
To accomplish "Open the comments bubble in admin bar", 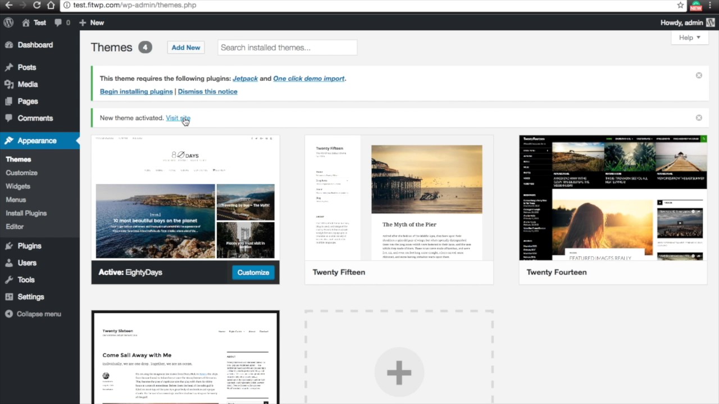I will click(x=58, y=22).
